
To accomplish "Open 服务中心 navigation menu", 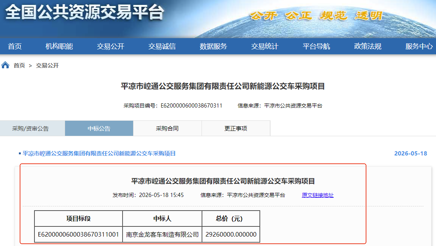I will point(419,46).
